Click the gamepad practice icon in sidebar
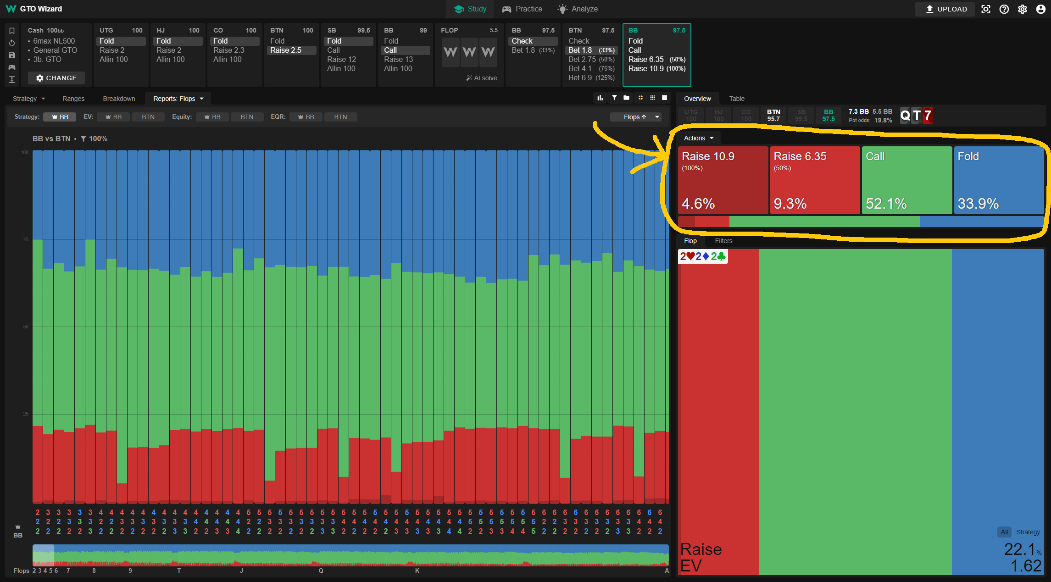 12,67
